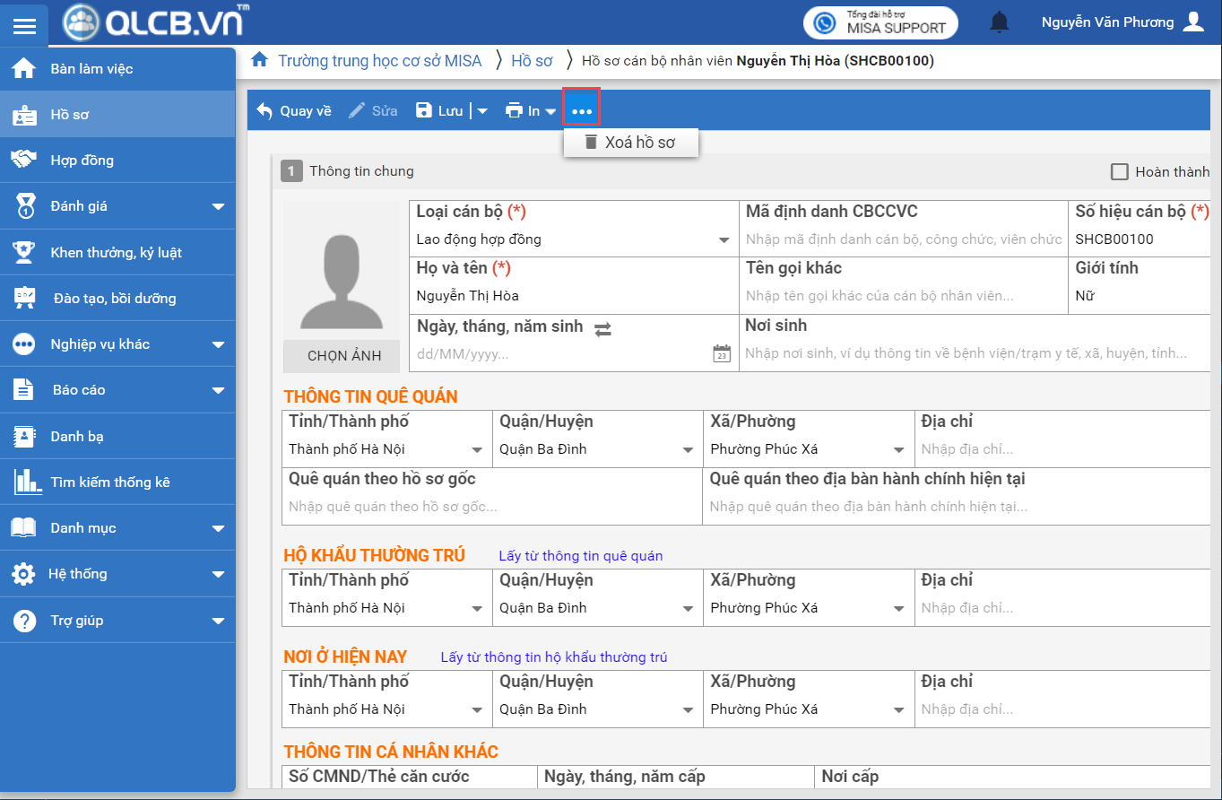Click the Lưu save icon
The width and height of the screenshot is (1222, 800).
click(424, 110)
